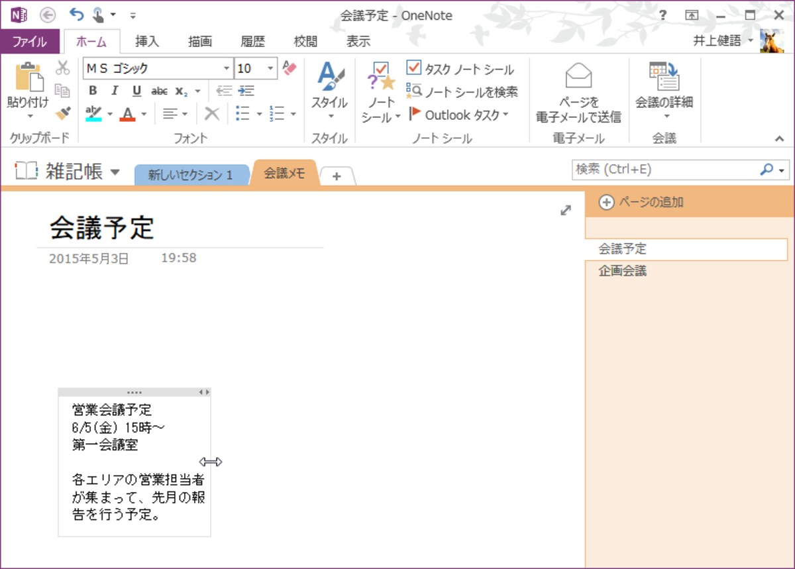This screenshot has height=569, width=795.
Task: Switch to the 履歴 tab
Action: tap(252, 41)
